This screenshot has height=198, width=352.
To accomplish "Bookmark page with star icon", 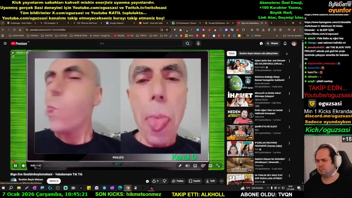I will click(167, 30).
